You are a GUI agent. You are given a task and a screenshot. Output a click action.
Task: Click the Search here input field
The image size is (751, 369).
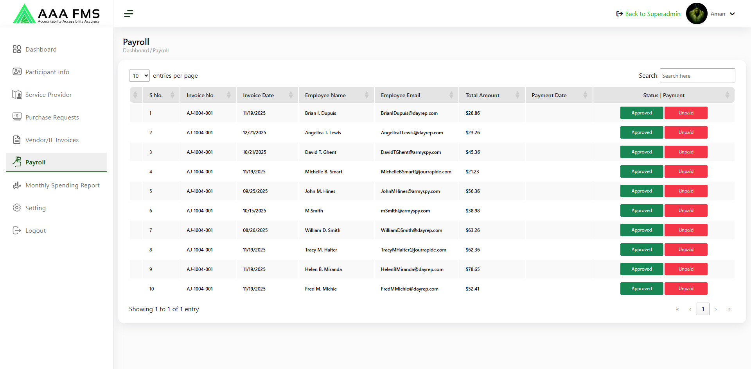(x=697, y=76)
